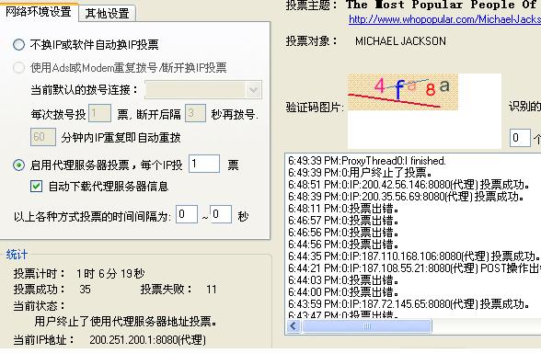Image resolution: width=541 pixels, height=353 pixels.
Task: Select log line with IP 200.42.56.146:8080
Action: (x=409, y=185)
